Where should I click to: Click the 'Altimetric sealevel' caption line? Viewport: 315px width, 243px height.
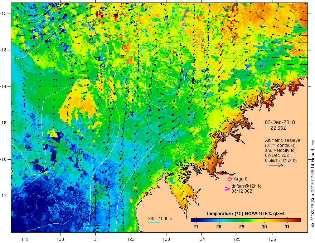click(x=283, y=140)
